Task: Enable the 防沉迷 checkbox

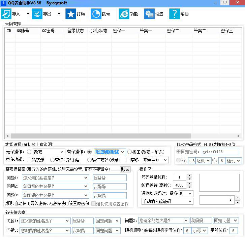Action: tap(29, 160)
